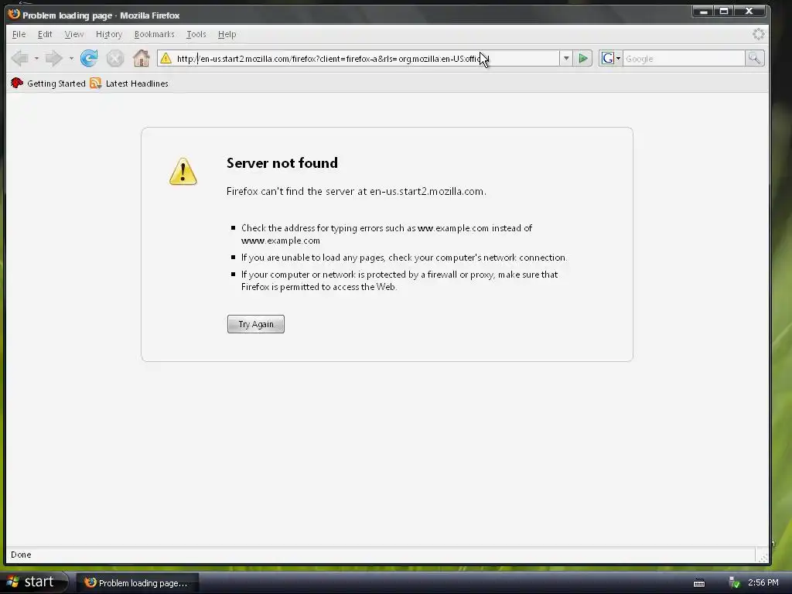Open the Bookmarks menu
792x594 pixels.
tap(154, 34)
